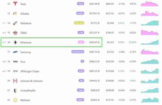Click the Tesla ticker badge
The width and height of the screenshot is (162, 105).
[80, 4]
